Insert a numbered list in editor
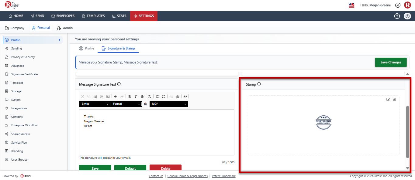415x180 pixels. click(x=157, y=97)
